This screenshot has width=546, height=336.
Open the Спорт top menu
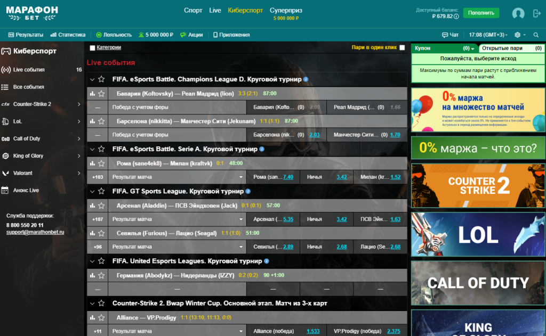(x=193, y=11)
